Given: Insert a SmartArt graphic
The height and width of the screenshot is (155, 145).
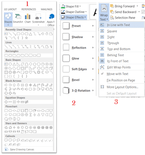Looking at the screenshot, I should pyautogui.click(x=18, y=19).
